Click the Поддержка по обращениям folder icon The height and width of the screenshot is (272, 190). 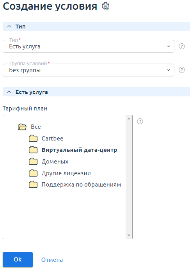(x=33, y=185)
